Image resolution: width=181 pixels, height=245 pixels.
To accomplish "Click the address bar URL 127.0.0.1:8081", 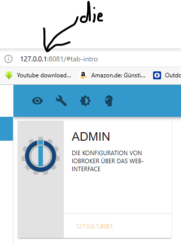I will click(x=59, y=59).
